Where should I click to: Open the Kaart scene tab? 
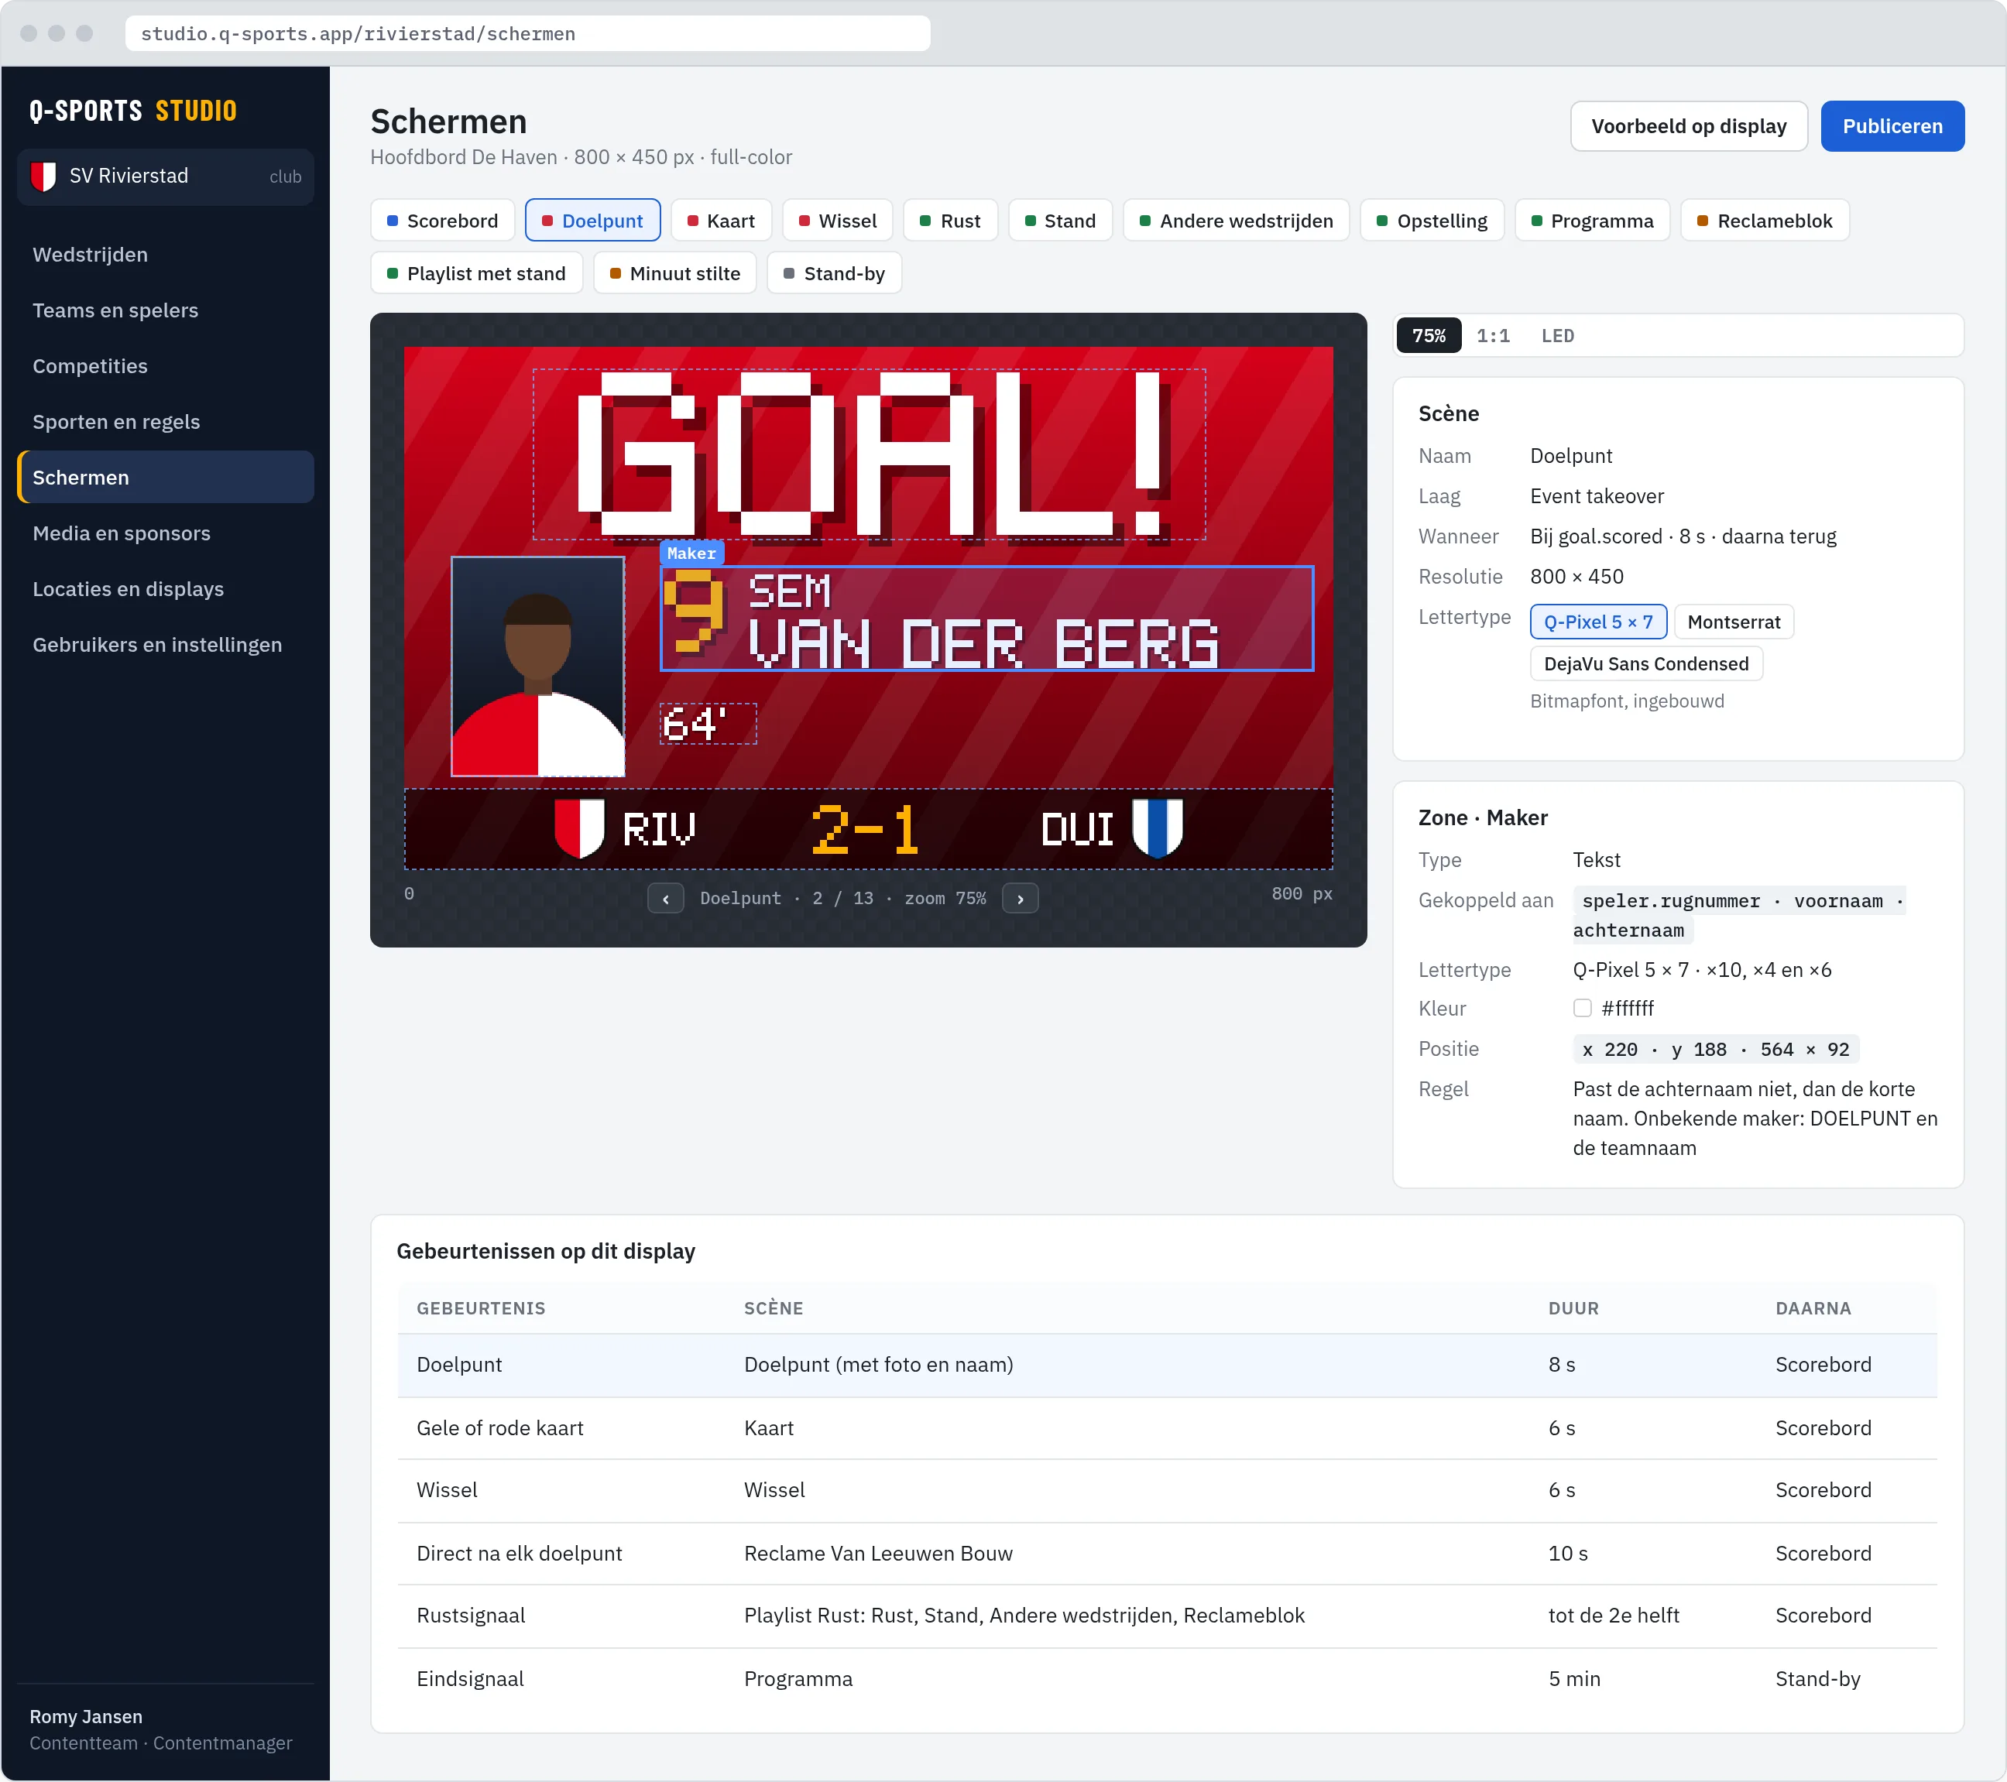click(x=721, y=221)
